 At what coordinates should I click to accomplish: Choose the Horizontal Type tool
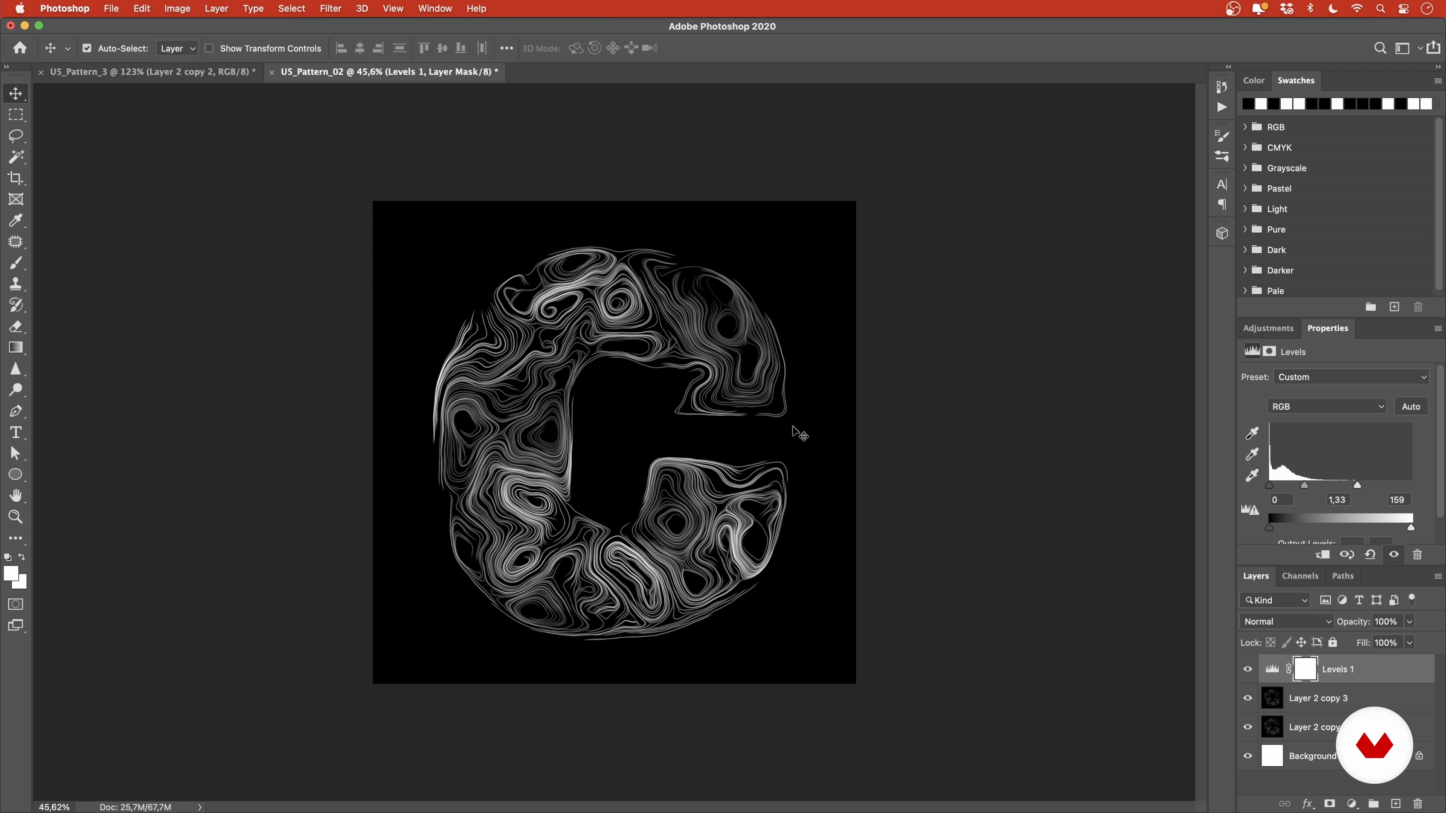[x=16, y=432]
